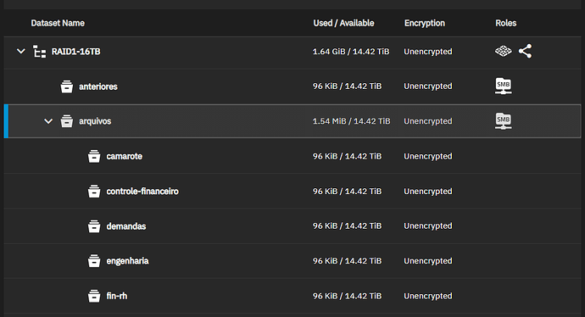Click the arquivos dataset icon

(x=67, y=121)
